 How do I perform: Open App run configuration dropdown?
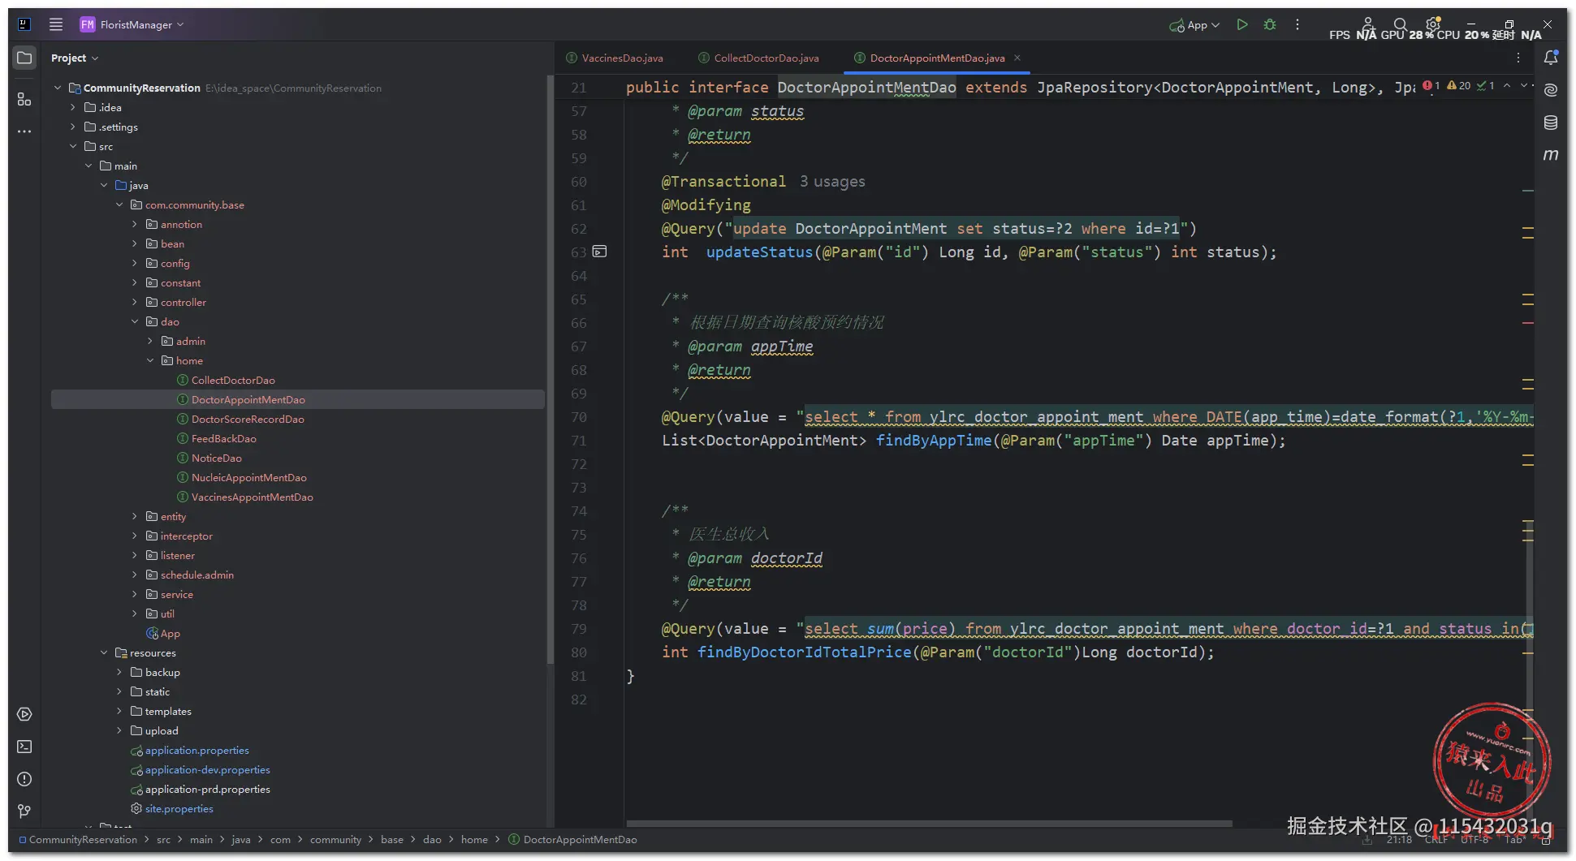1194,25
